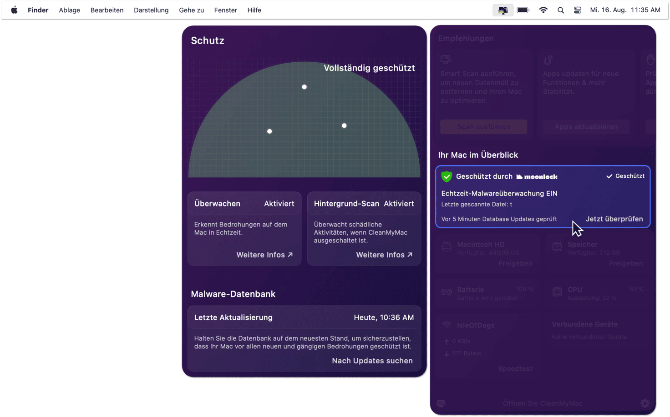Open the battery status menu bar icon
The width and height of the screenshot is (670, 417).
(x=523, y=10)
